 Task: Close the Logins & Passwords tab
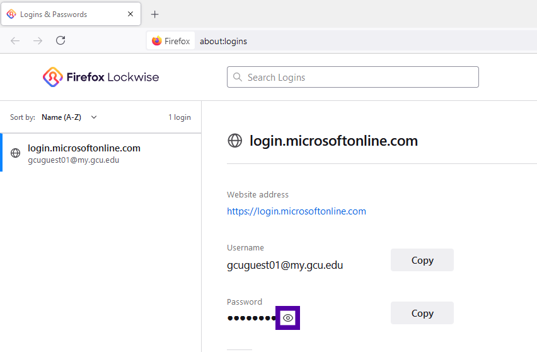click(x=130, y=14)
